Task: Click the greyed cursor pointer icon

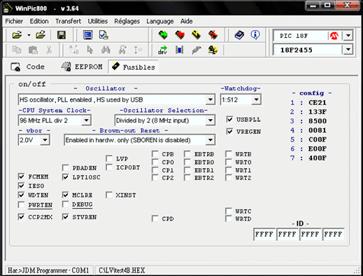Action: [90, 50]
